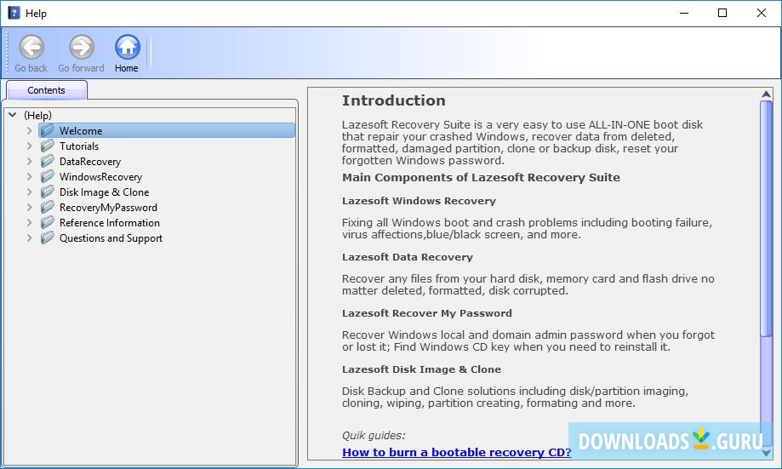Click the Reference Information book icon
782x469 pixels.
(48, 222)
